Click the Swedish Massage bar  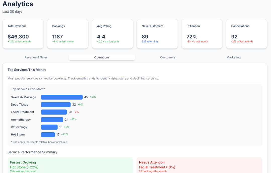(62, 97)
